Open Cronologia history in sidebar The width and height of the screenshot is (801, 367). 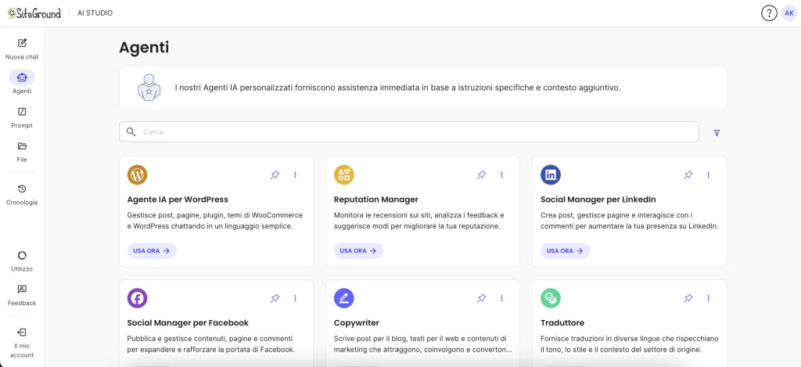(22, 195)
